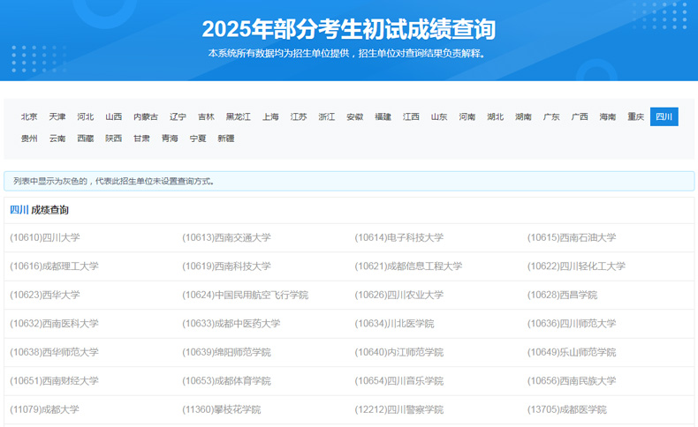Open (10610)四川大学 score query
The width and height of the screenshot is (698, 427).
[44, 237]
